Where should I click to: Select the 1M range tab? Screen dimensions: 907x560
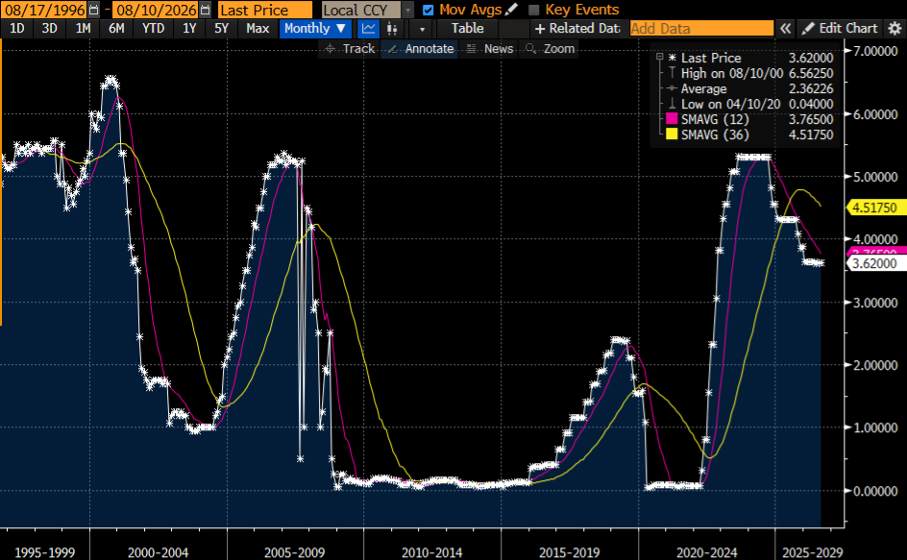(83, 29)
